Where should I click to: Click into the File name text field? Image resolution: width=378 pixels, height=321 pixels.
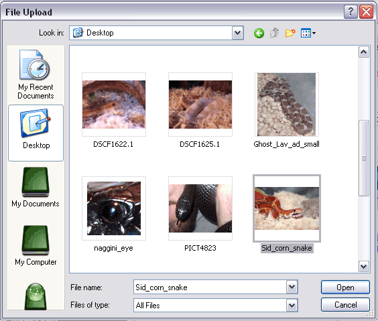coord(210,287)
